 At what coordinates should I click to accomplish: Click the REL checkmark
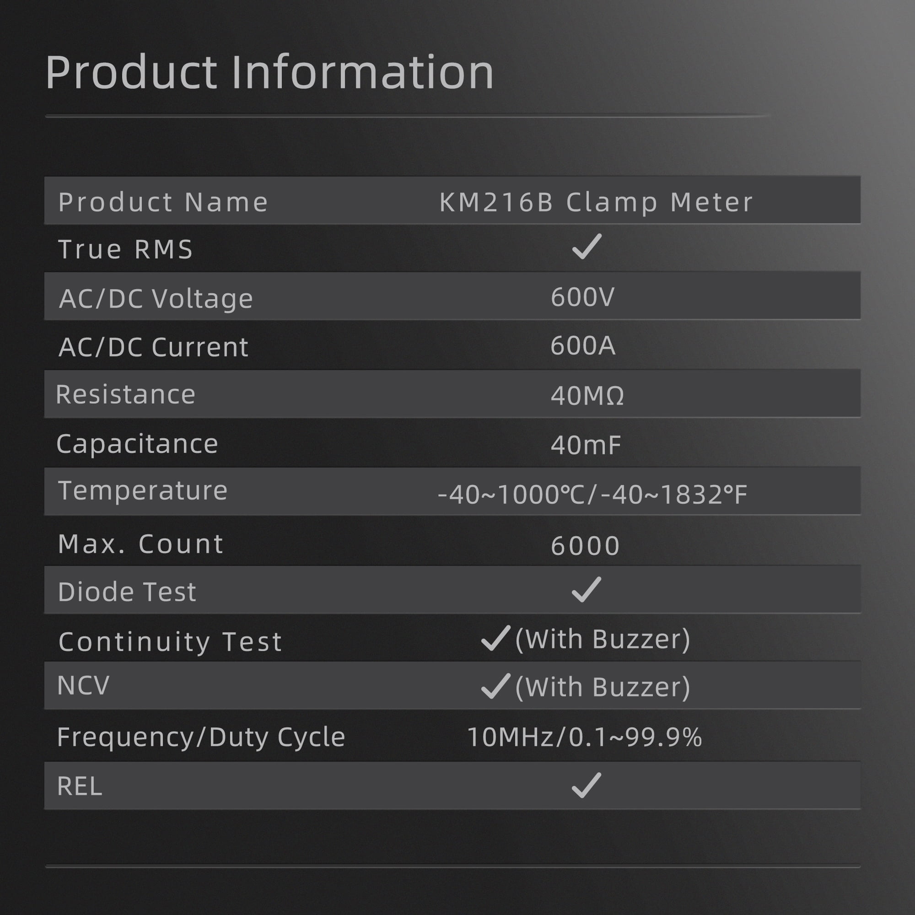[x=587, y=785]
